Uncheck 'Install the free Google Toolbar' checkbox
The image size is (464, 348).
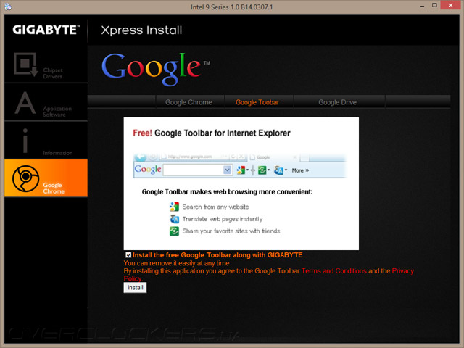(x=128, y=254)
